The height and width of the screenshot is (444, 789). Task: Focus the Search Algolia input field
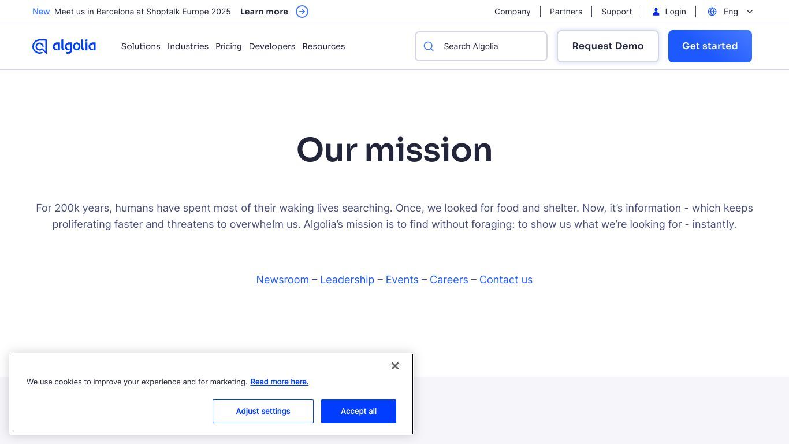pos(481,46)
